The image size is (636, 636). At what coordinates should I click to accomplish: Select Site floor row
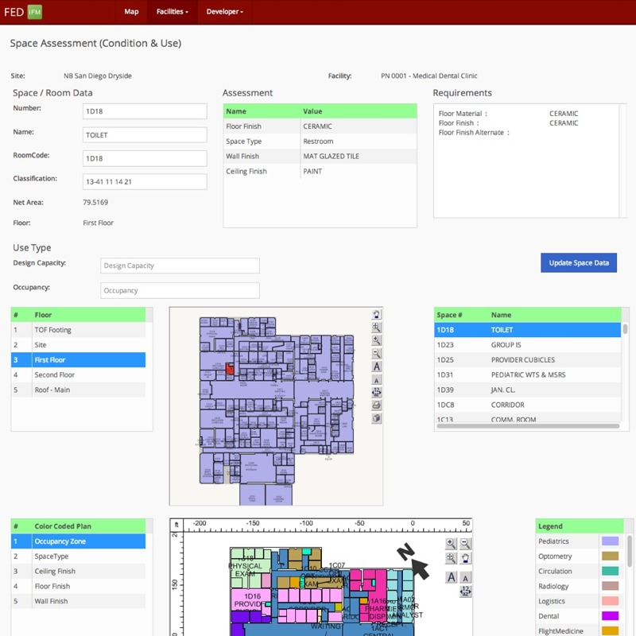pos(78,345)
